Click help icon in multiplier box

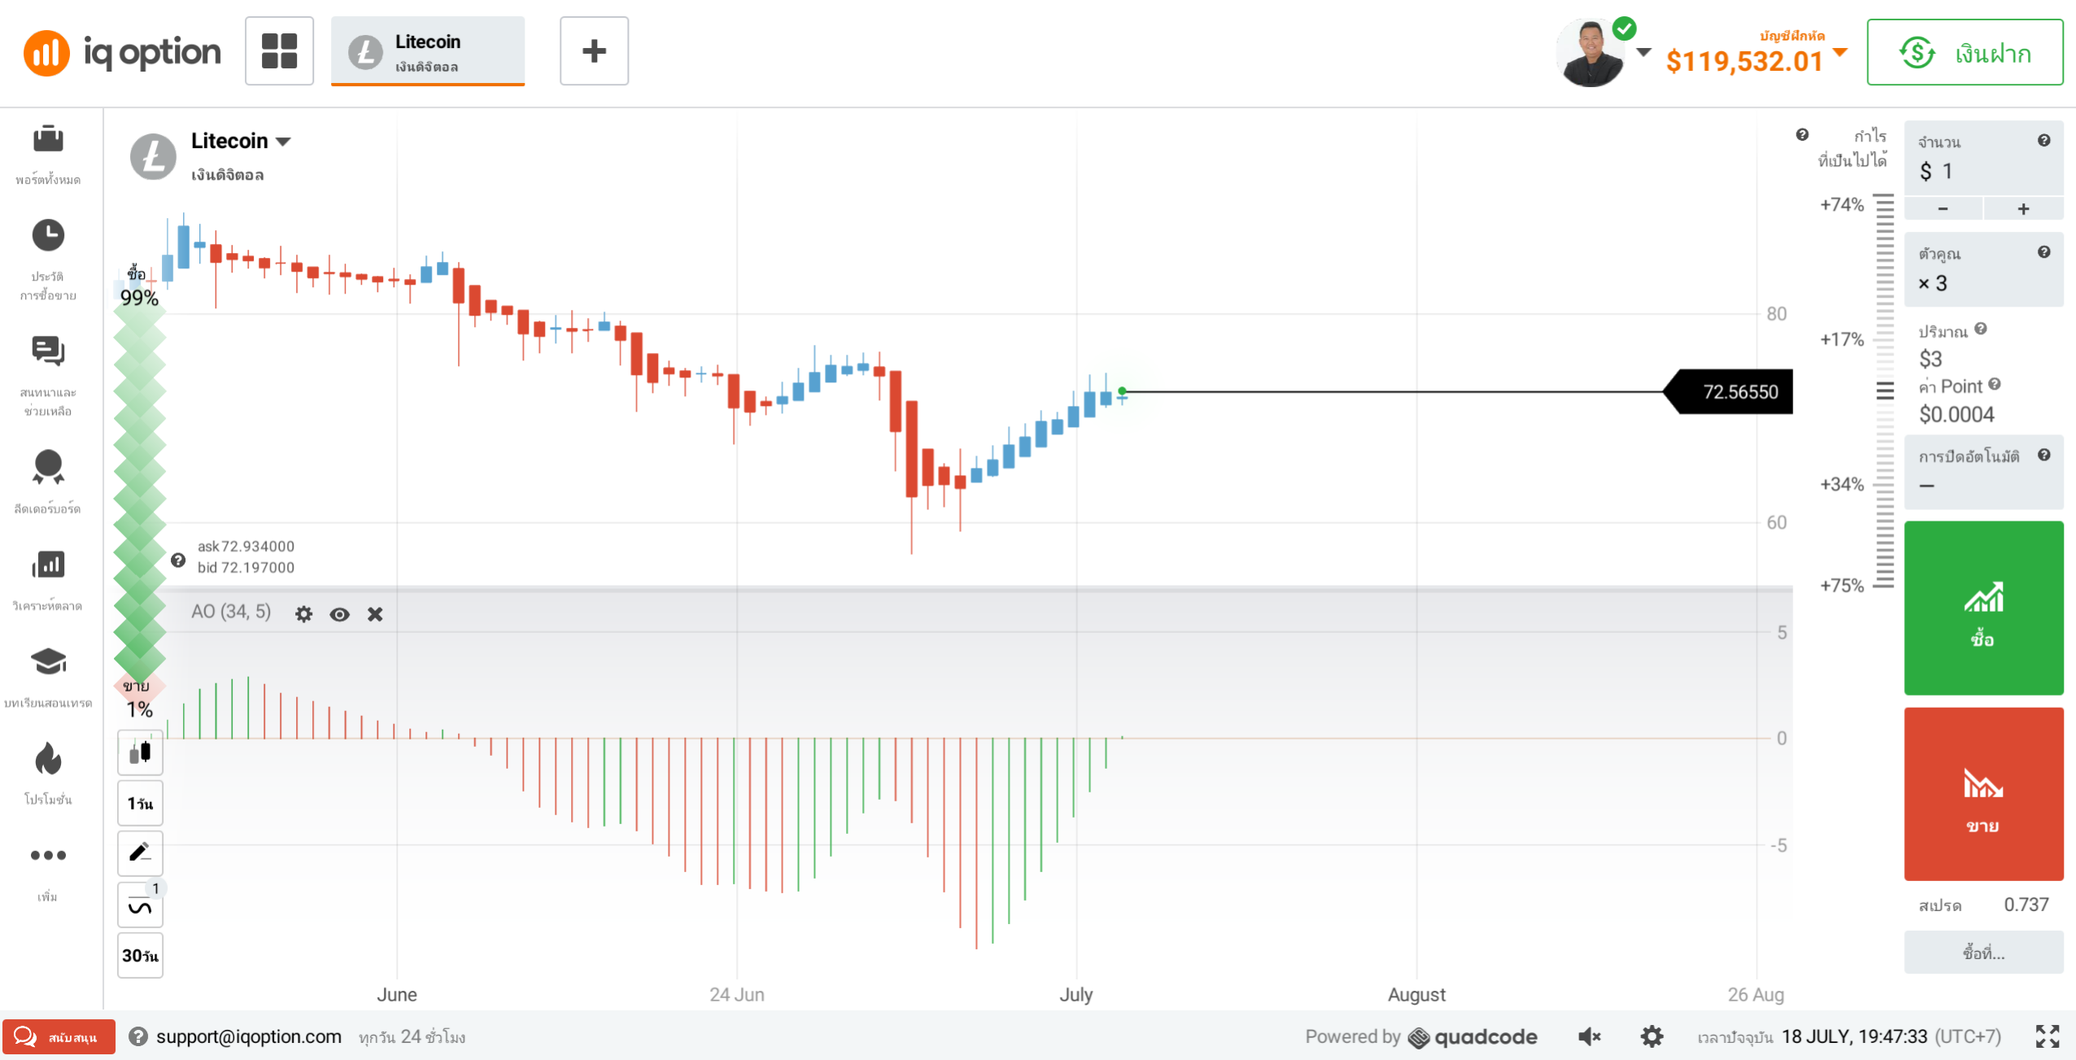click(x=2044, y=251)
